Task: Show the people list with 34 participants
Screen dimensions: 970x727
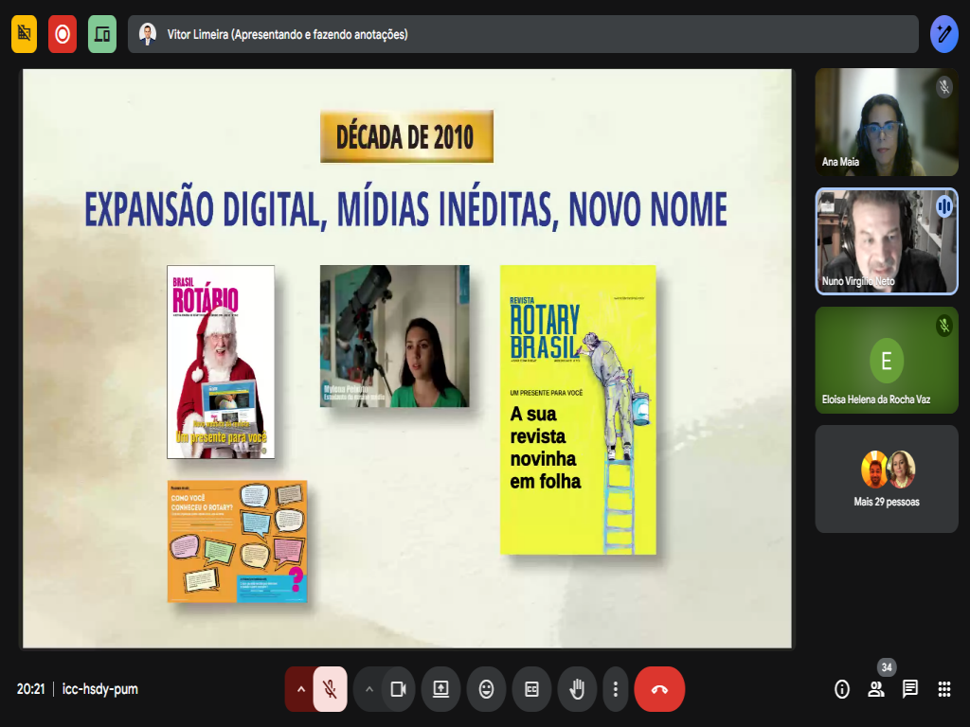Action: 876,689
